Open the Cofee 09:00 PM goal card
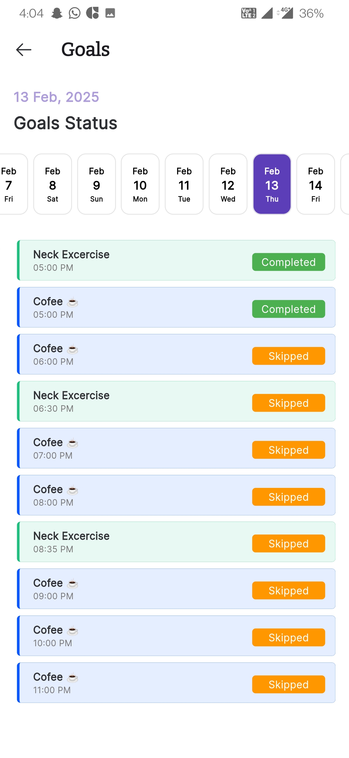The width and height of the screenshot is (349, 758). tap(176, 589)
